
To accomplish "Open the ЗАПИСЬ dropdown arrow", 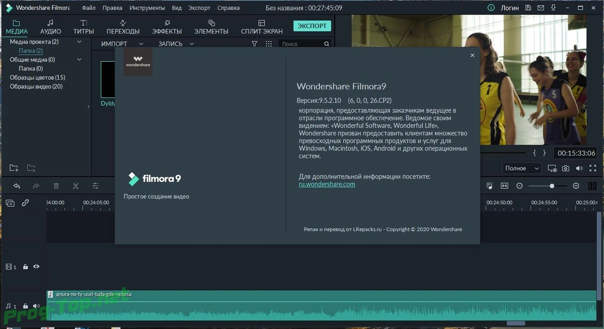I will pyautogui.click(x=192, y=44).
